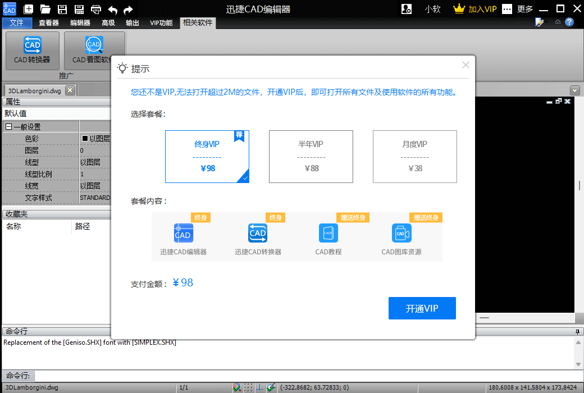This screenshot has width=584, height=393.
Task: Open the 更多 three-dots menu
Action: (518, 9)
